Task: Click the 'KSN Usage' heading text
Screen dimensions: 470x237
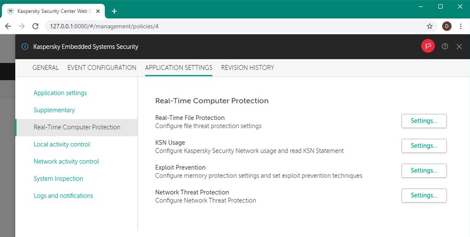Action: click(x=170, y=143)
